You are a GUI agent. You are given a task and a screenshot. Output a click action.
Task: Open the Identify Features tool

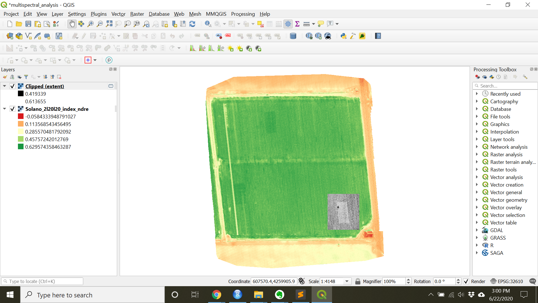pos(208,24)
